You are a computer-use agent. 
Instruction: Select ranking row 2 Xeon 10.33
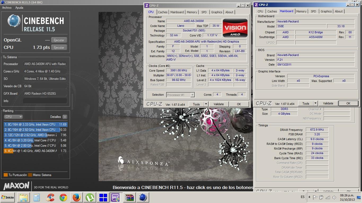coord(36,130)
